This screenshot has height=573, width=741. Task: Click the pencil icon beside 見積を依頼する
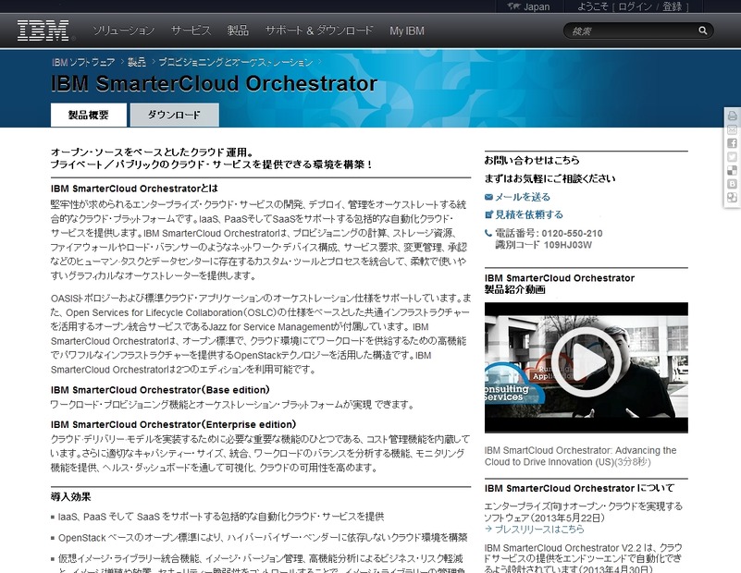(x=488, y=214)
